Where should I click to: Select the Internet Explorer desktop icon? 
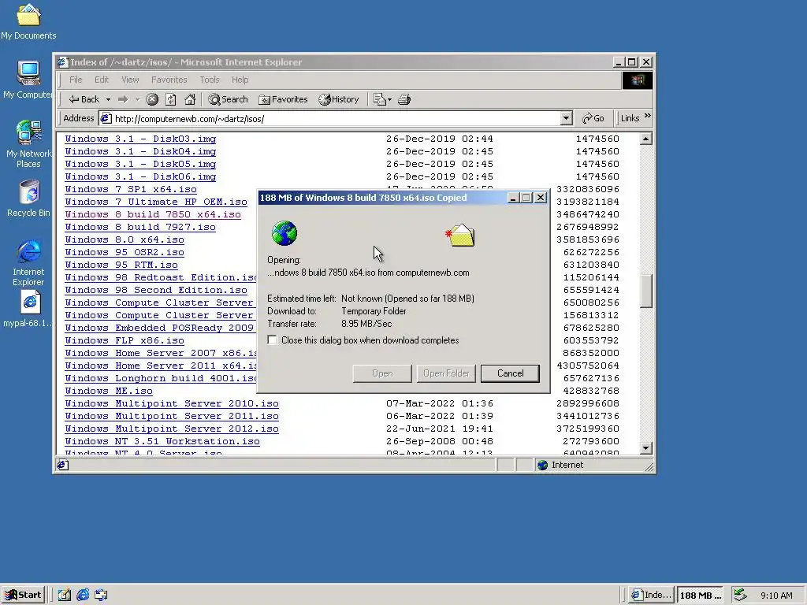(28, 262)
